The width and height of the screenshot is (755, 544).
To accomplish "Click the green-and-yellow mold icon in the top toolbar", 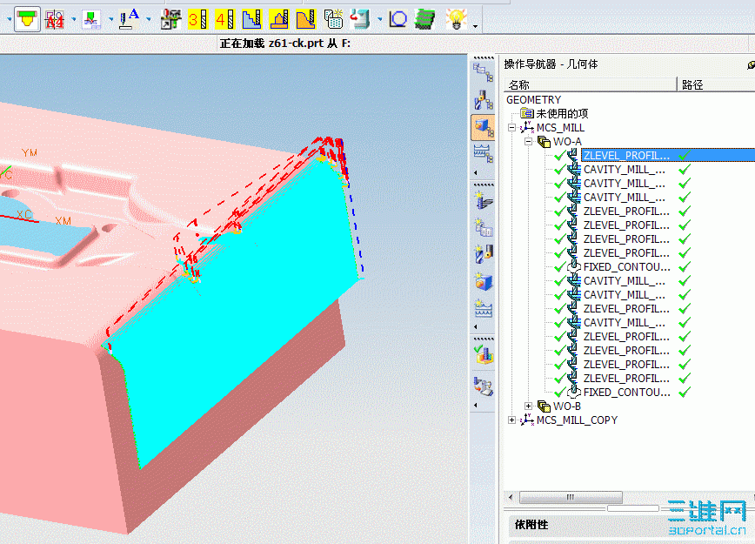I will tap(27, 20).
